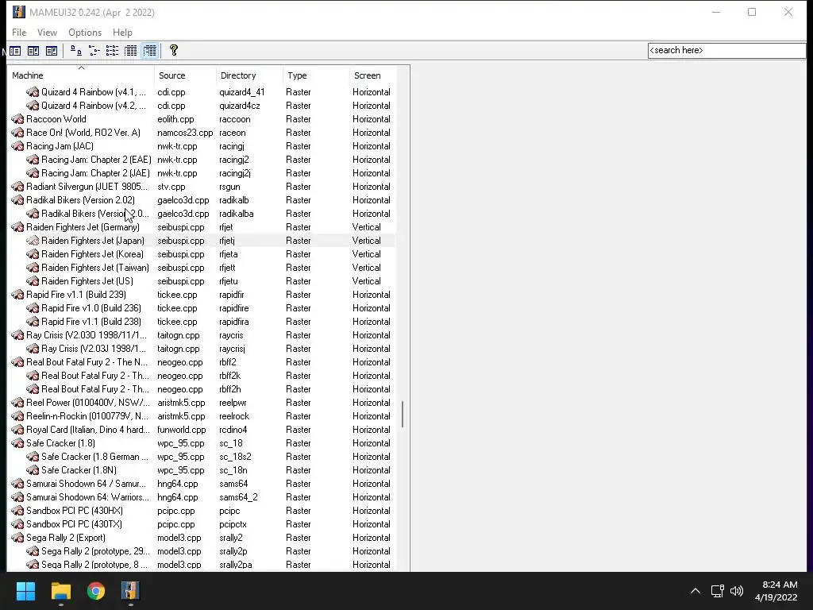The height and width of the screenshot is (610, 813).
Task: Sort by the Machine column header
Action: point(81,75)
